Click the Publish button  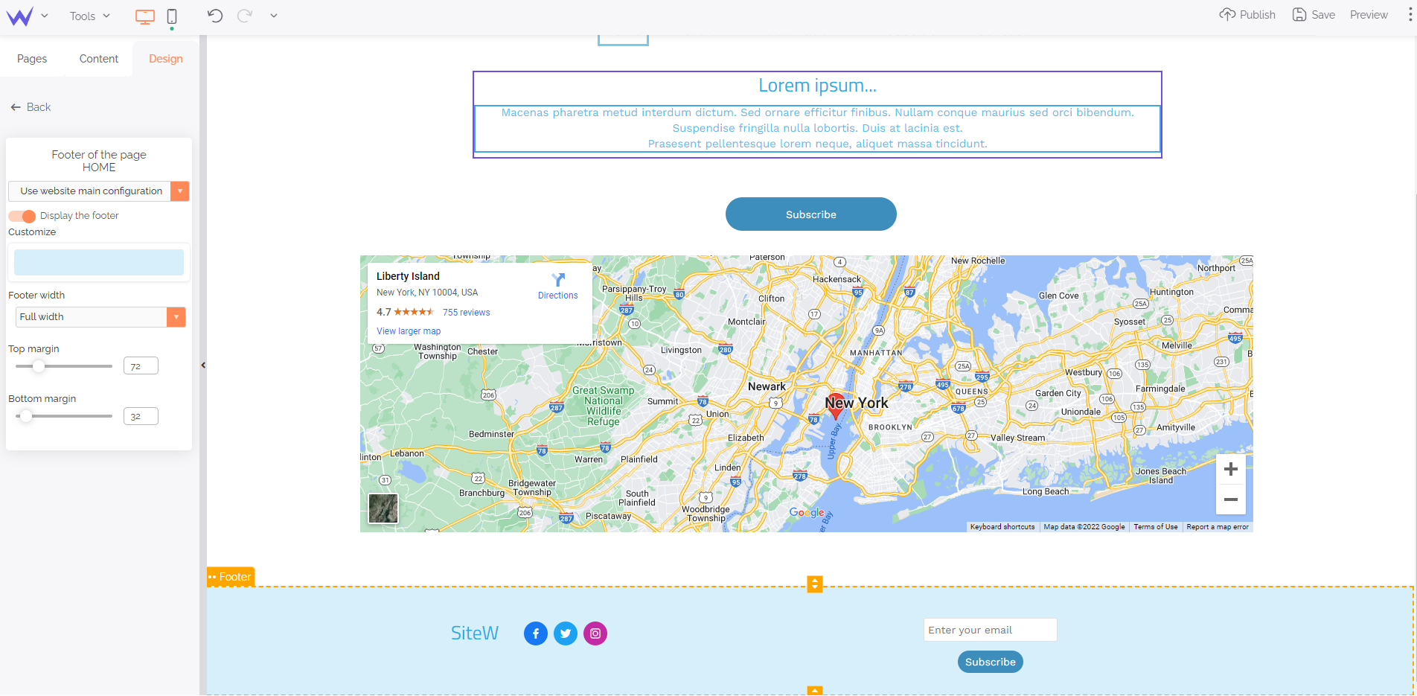[1247, 15]
